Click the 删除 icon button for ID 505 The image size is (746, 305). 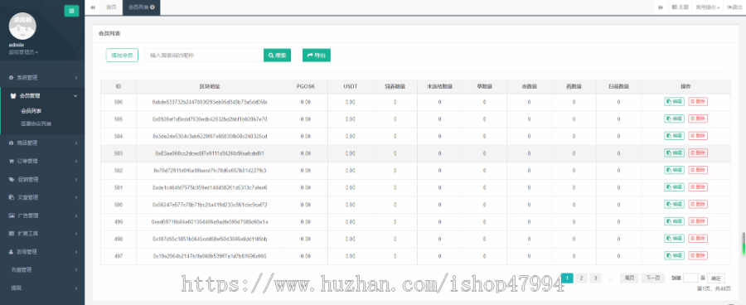698,119
